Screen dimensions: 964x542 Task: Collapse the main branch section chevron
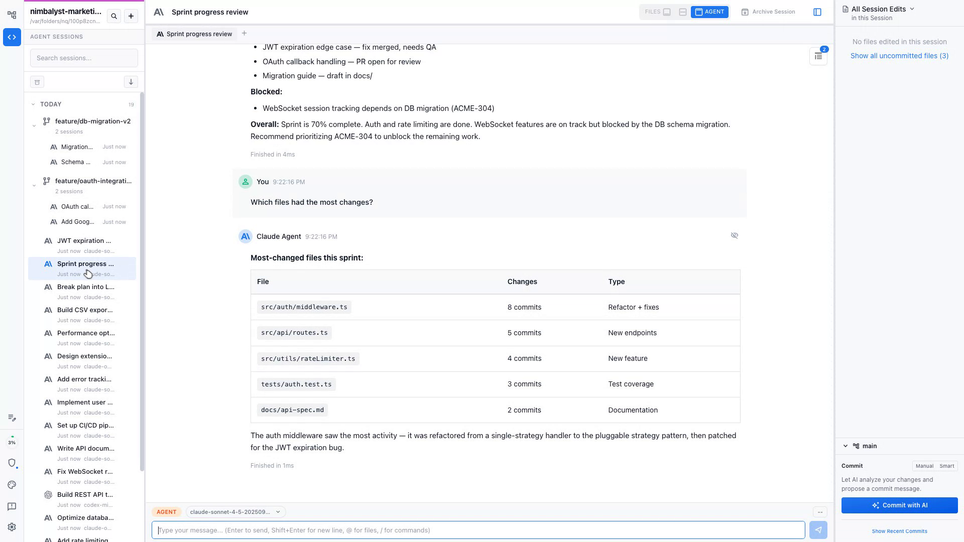846,446
